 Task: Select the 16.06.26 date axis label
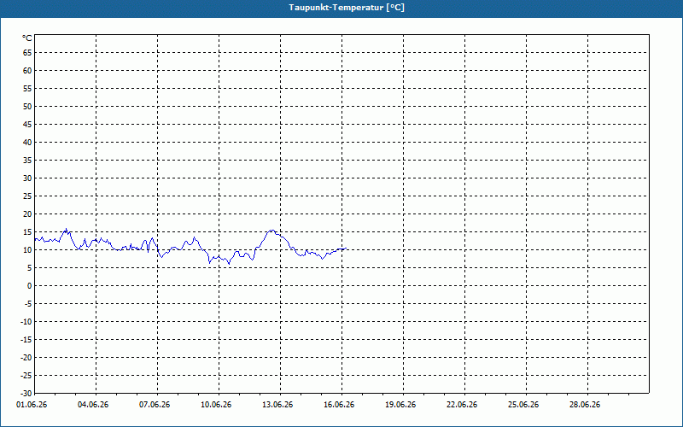[338, 405]
